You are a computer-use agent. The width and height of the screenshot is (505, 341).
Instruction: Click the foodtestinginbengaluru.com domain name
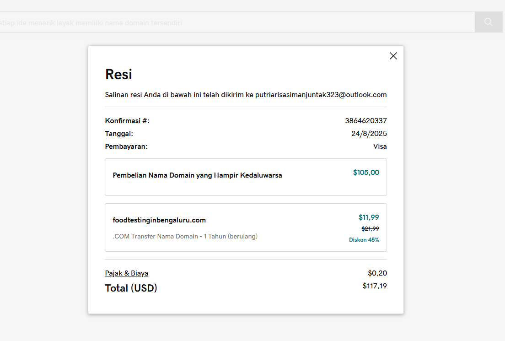[x=159, y=220]
